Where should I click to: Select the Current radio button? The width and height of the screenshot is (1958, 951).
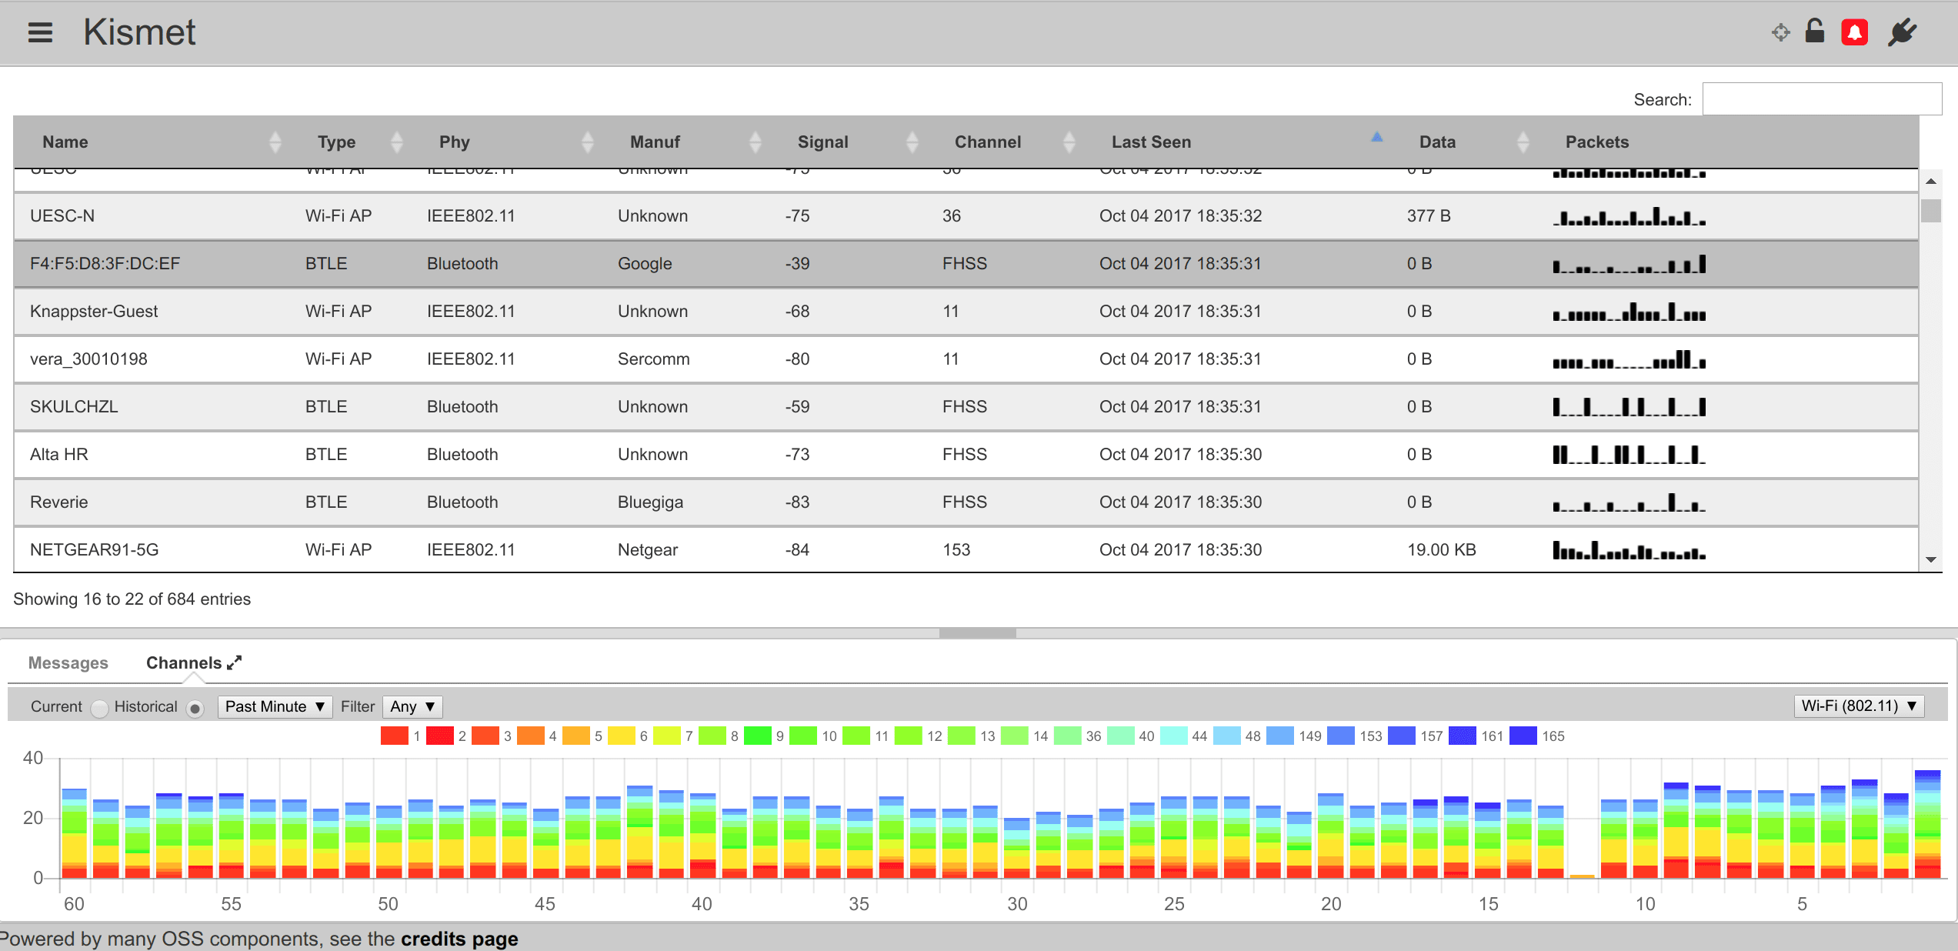click(x=99, y=708)
